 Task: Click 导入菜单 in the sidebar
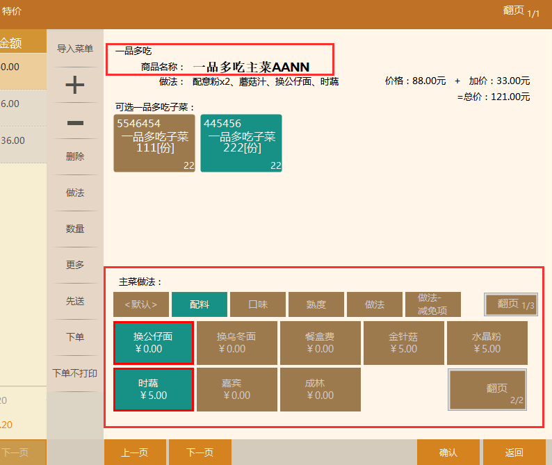(74, 49)
